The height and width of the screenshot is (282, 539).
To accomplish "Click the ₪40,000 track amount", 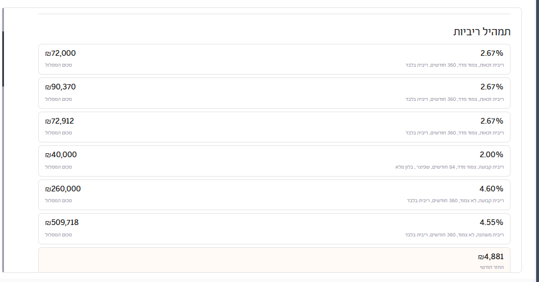I will click(61, 154).
